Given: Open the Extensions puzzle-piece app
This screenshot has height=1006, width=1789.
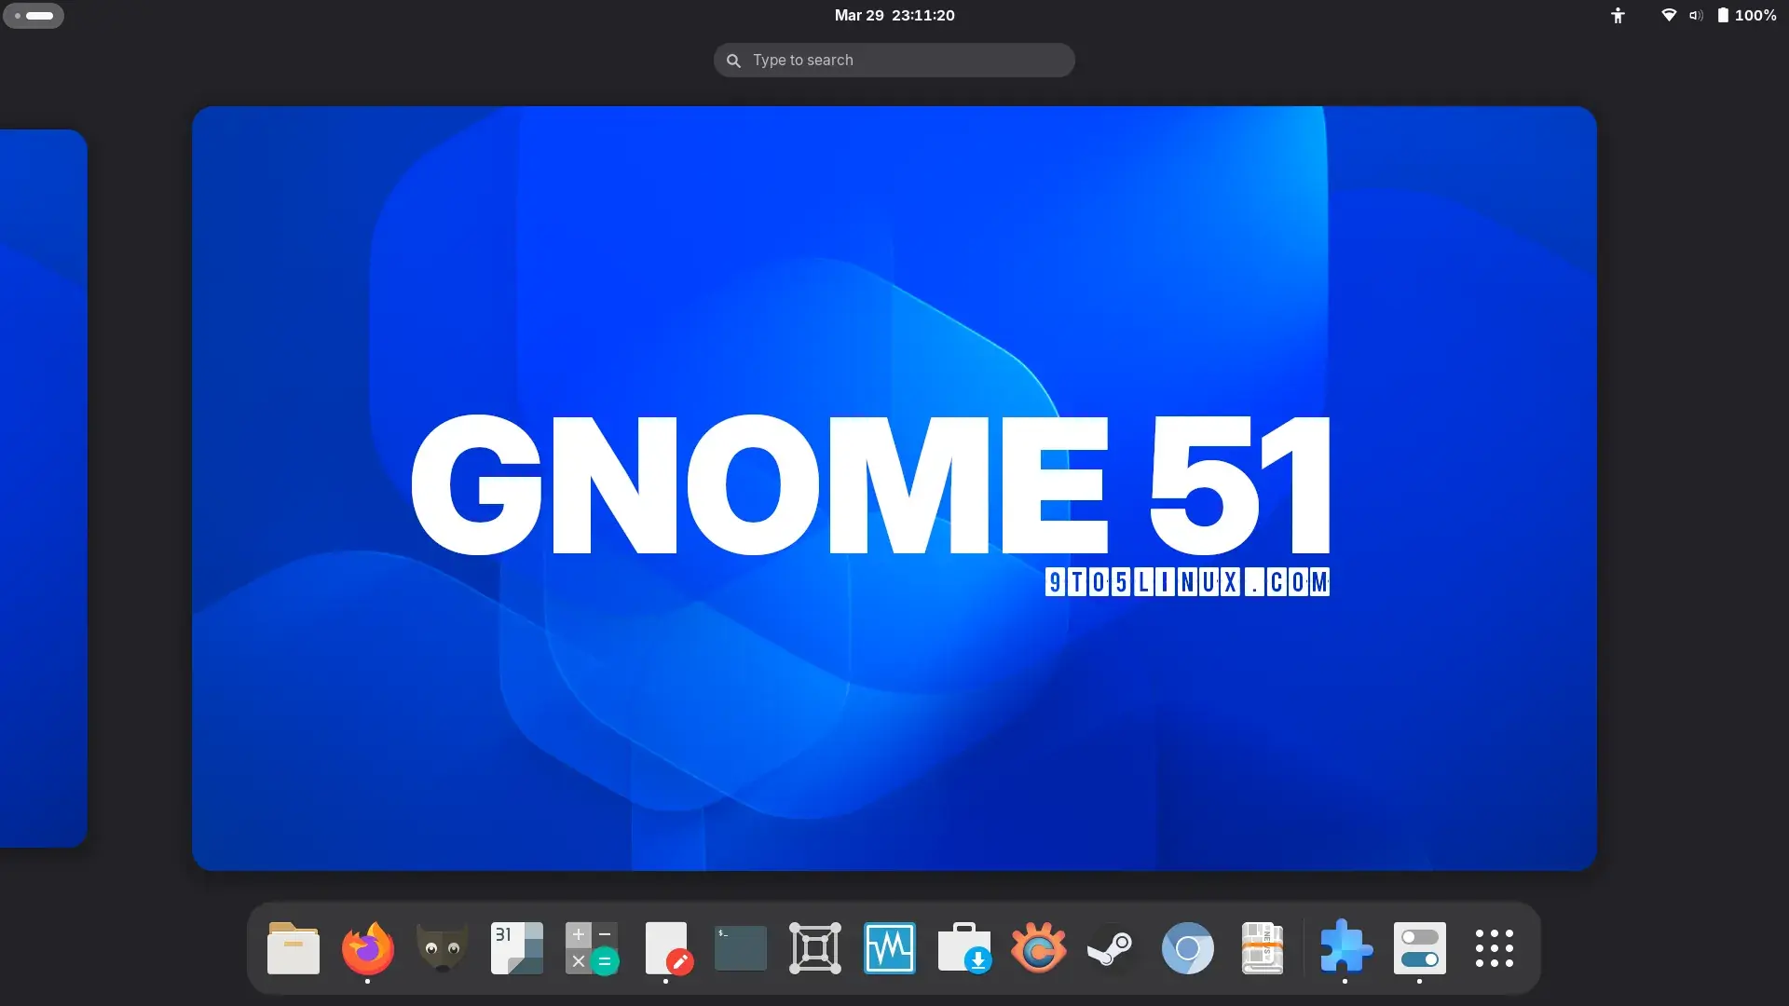Looking at the screenshot, I should coord(1345,948).
